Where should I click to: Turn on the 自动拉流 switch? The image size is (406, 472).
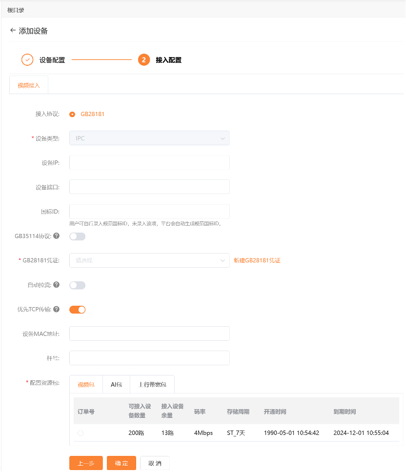[x=78, y=285]
